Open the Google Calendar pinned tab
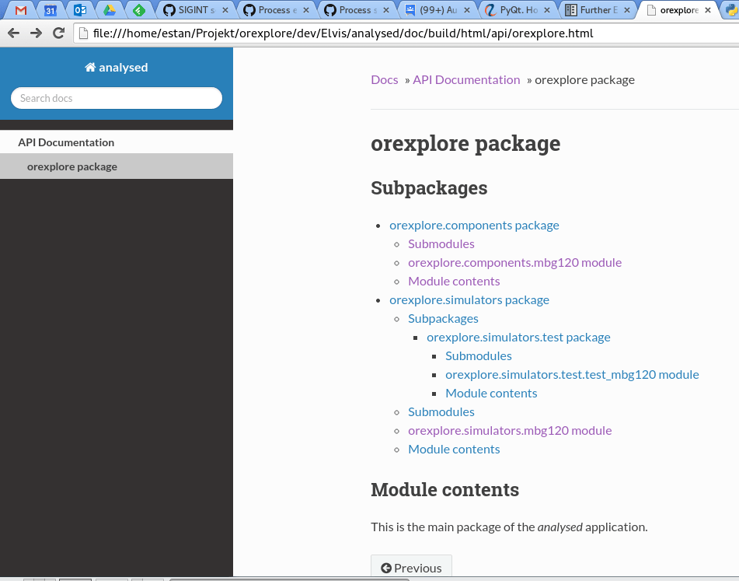 click(x=51, y=10)
